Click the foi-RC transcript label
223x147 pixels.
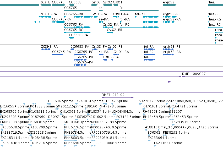124,25
